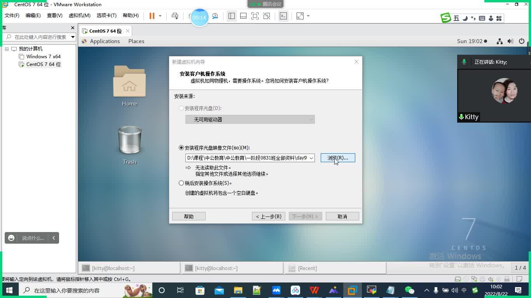The image size is (531, 298).
Task: Open the 选项卡(T) menu
Action: (107, 16)
